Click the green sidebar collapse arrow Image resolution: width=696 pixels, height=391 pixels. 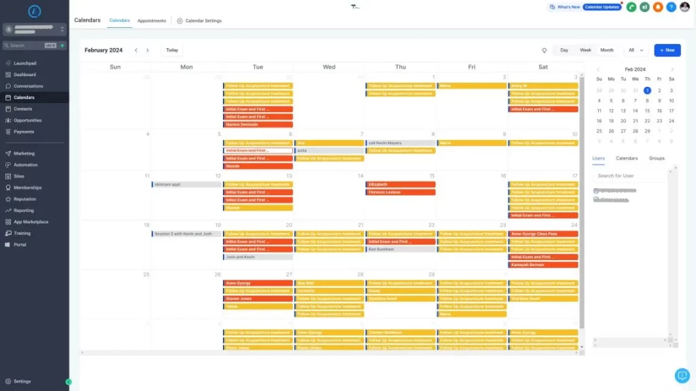tap(69, 381)
